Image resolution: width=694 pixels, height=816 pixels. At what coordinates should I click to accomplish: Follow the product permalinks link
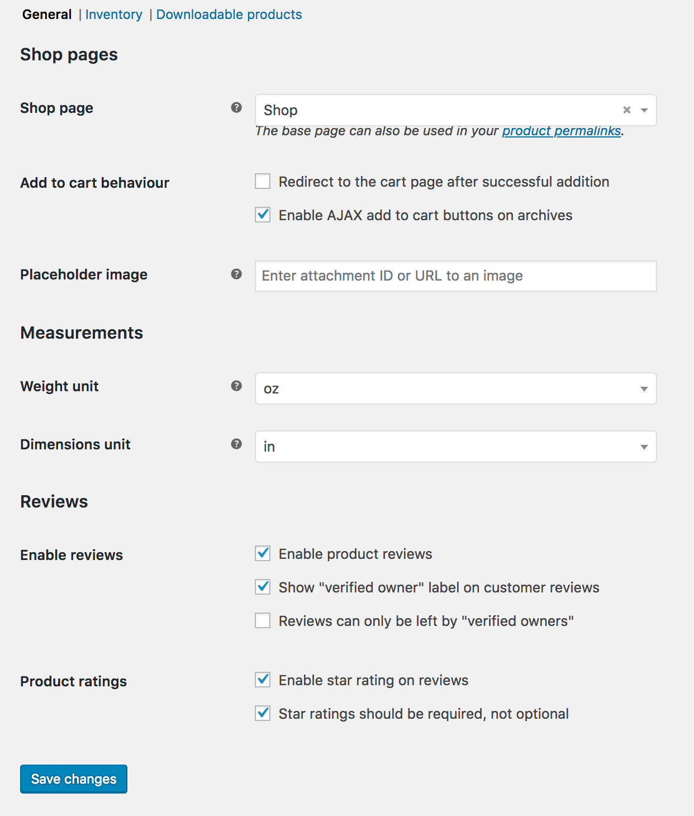click(x=562, y=131)
